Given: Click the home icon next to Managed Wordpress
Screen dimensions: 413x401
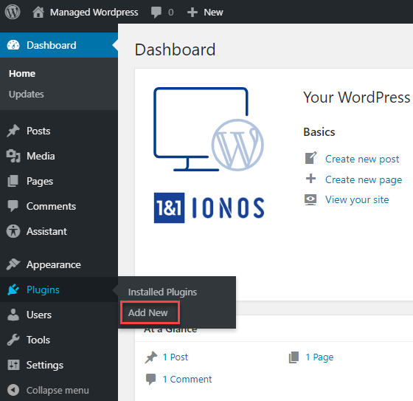Looking at the screenshot, I should pos(38,12).
